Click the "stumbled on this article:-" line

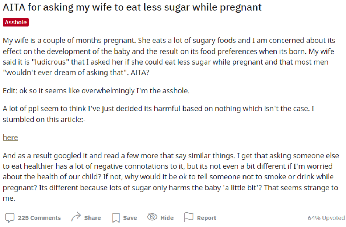(x=44, y=120)
